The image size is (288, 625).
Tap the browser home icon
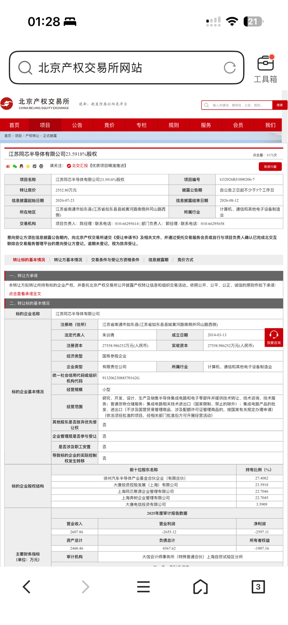coord(200,587)
